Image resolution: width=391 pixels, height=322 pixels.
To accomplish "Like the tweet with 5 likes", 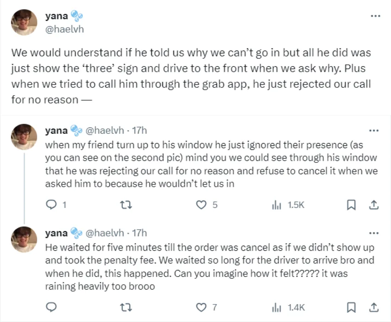I will [201, 205].
